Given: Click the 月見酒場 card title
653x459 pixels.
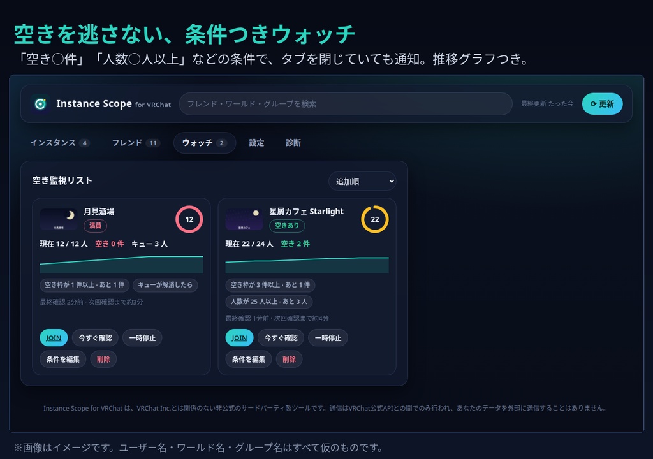Looking at the screenshot, I should click(99, 212).
